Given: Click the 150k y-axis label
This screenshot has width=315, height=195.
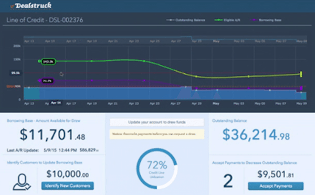Looking at the screenshot, I should (17, 60).
